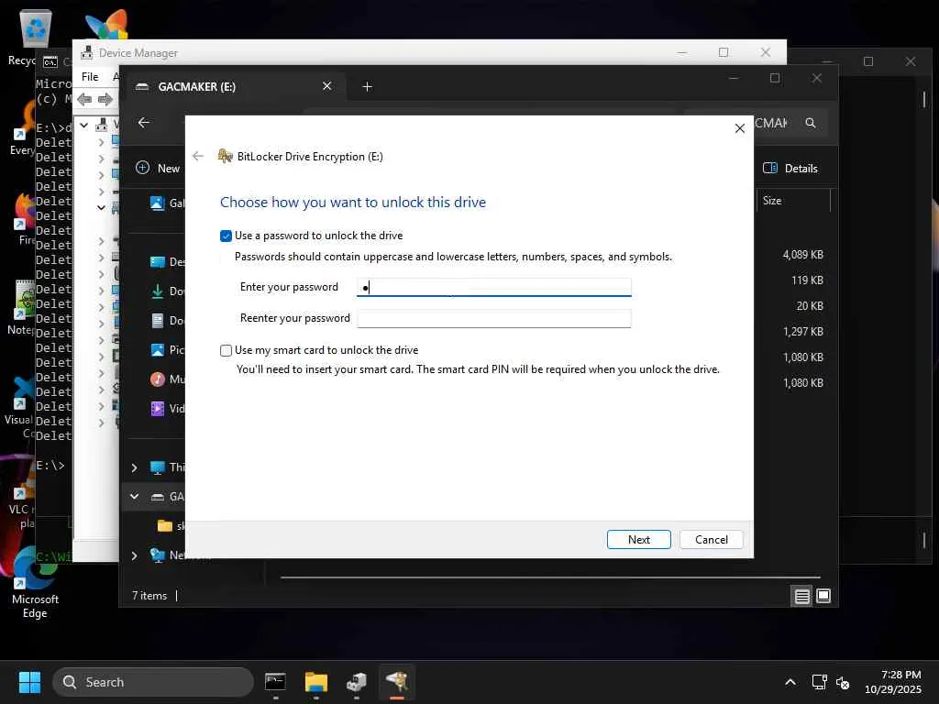Image resolution: width=939 pixels, height=704 pixels.
Task: Toggle the Details pane in File Explorer
Action: coord(790,169)
